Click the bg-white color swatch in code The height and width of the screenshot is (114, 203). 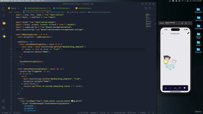point(72,101)
